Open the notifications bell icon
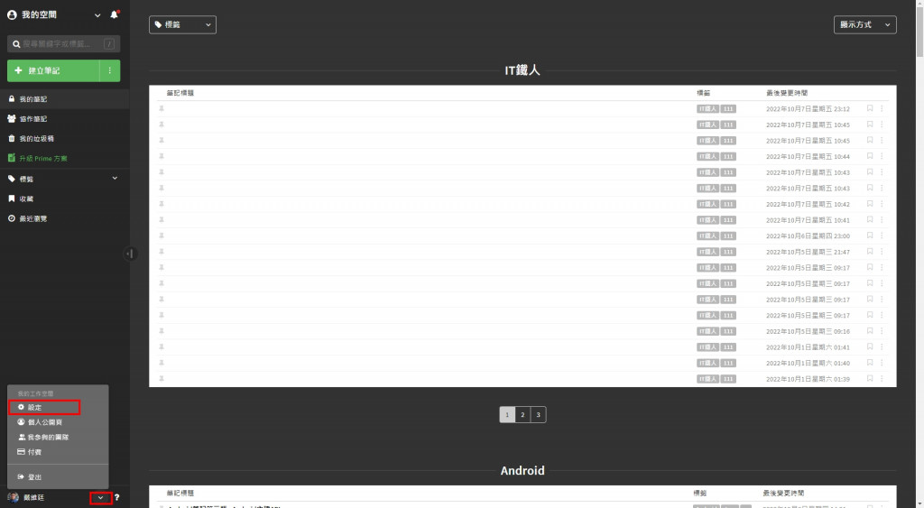This screenshot has width=924, height=508. tap(115, 14)
